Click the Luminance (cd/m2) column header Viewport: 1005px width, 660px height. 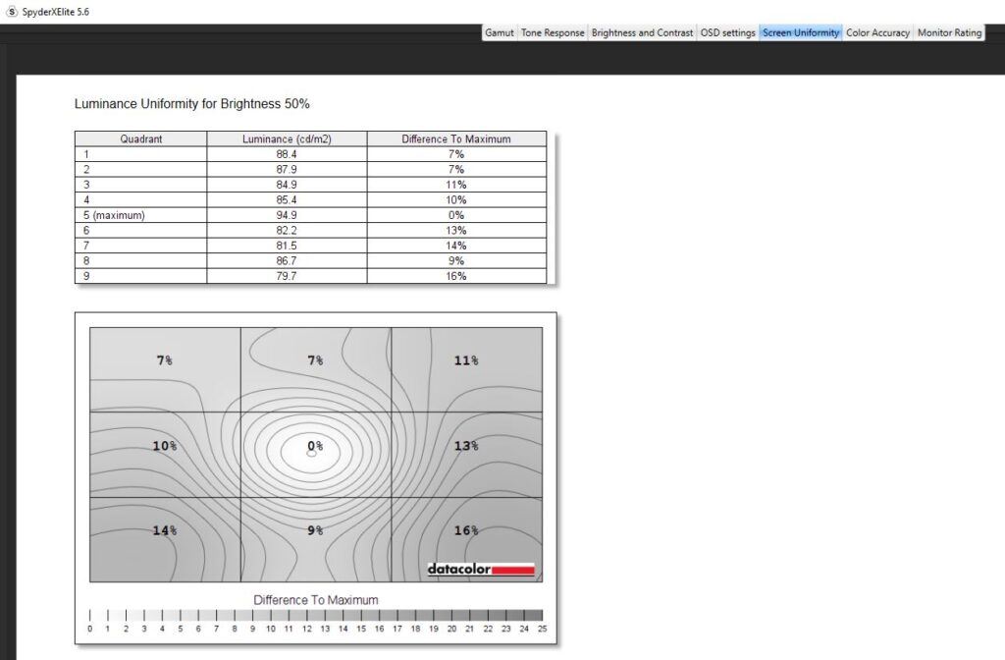[287, 139]
